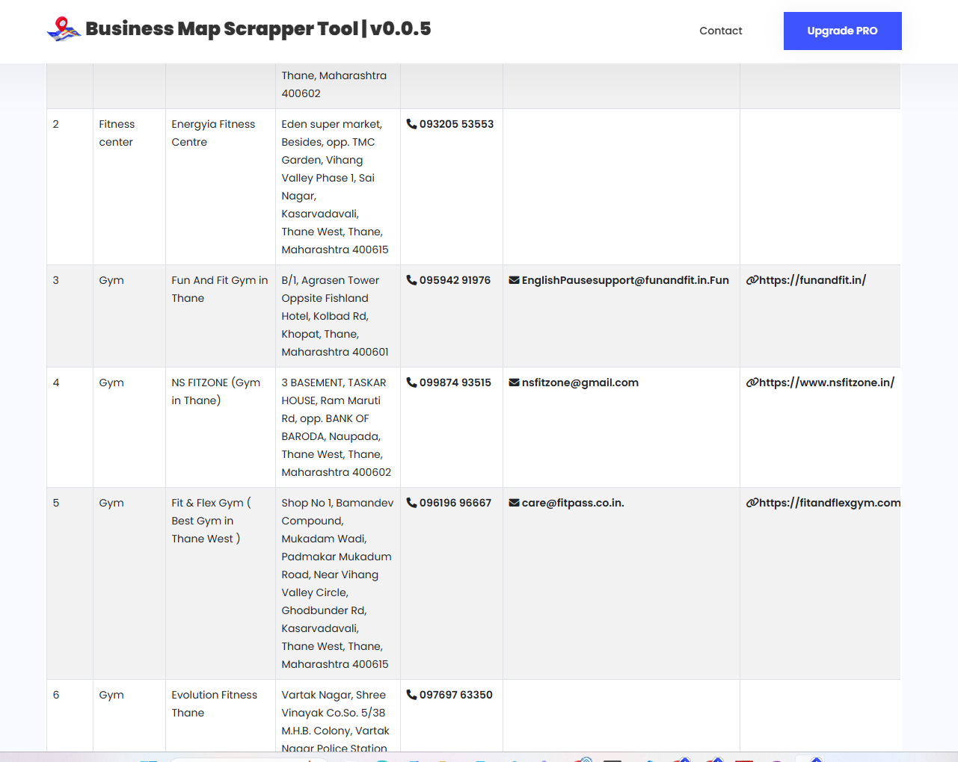Click the phone number 093205 53553

457,124
